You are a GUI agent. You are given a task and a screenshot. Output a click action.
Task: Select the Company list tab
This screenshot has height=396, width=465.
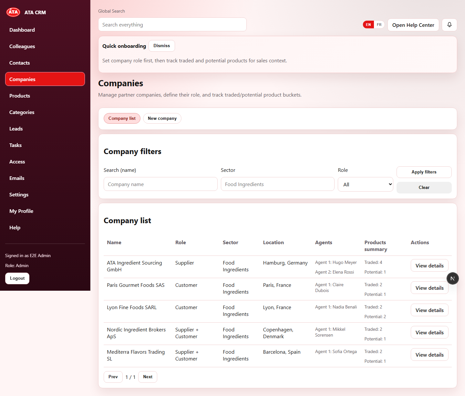(122, 118)
